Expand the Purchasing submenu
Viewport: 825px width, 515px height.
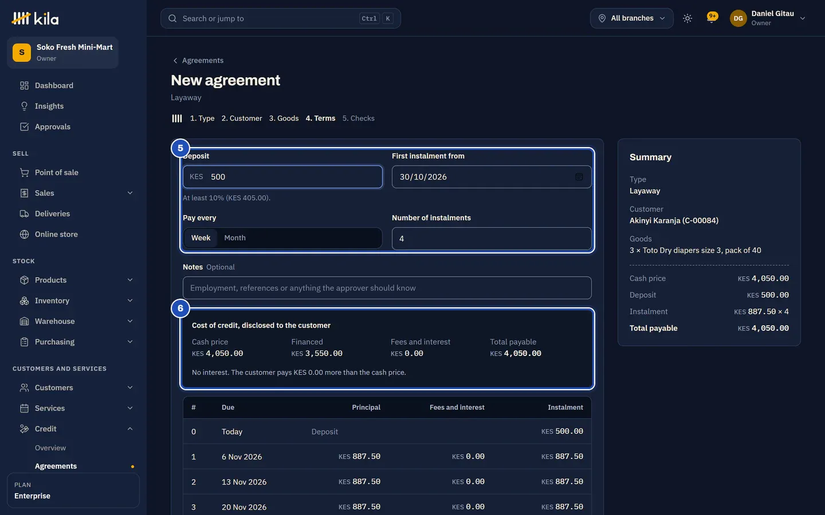tap(130, 342)
